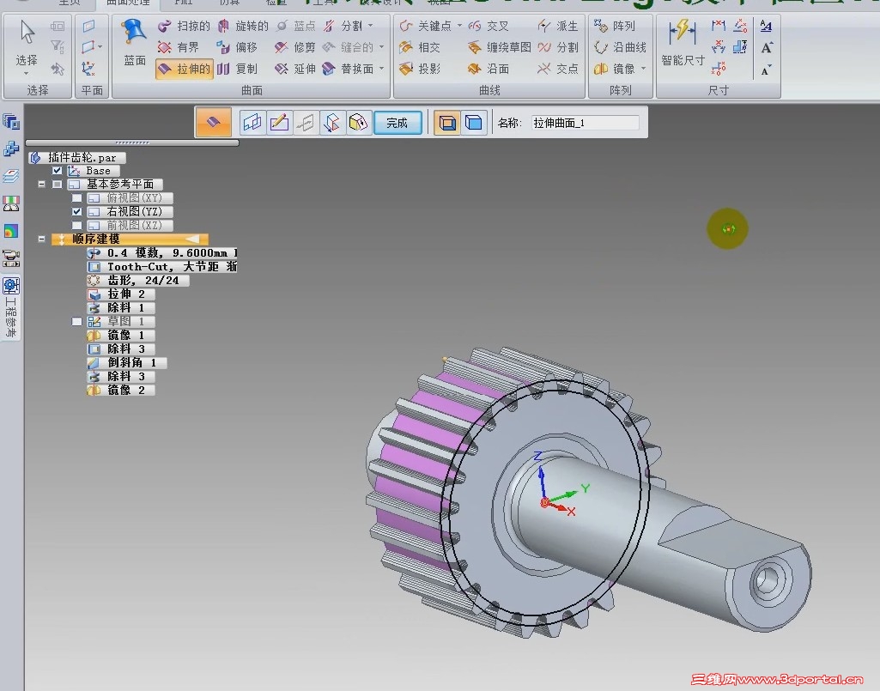Viewport: 880px width, 691px height.
Task: Select the 插件齿轮.par root node
Action: (76, 158)
